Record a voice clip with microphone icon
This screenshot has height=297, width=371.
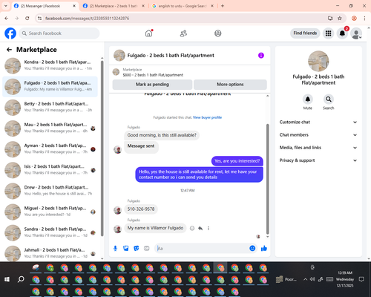point(115,248)
